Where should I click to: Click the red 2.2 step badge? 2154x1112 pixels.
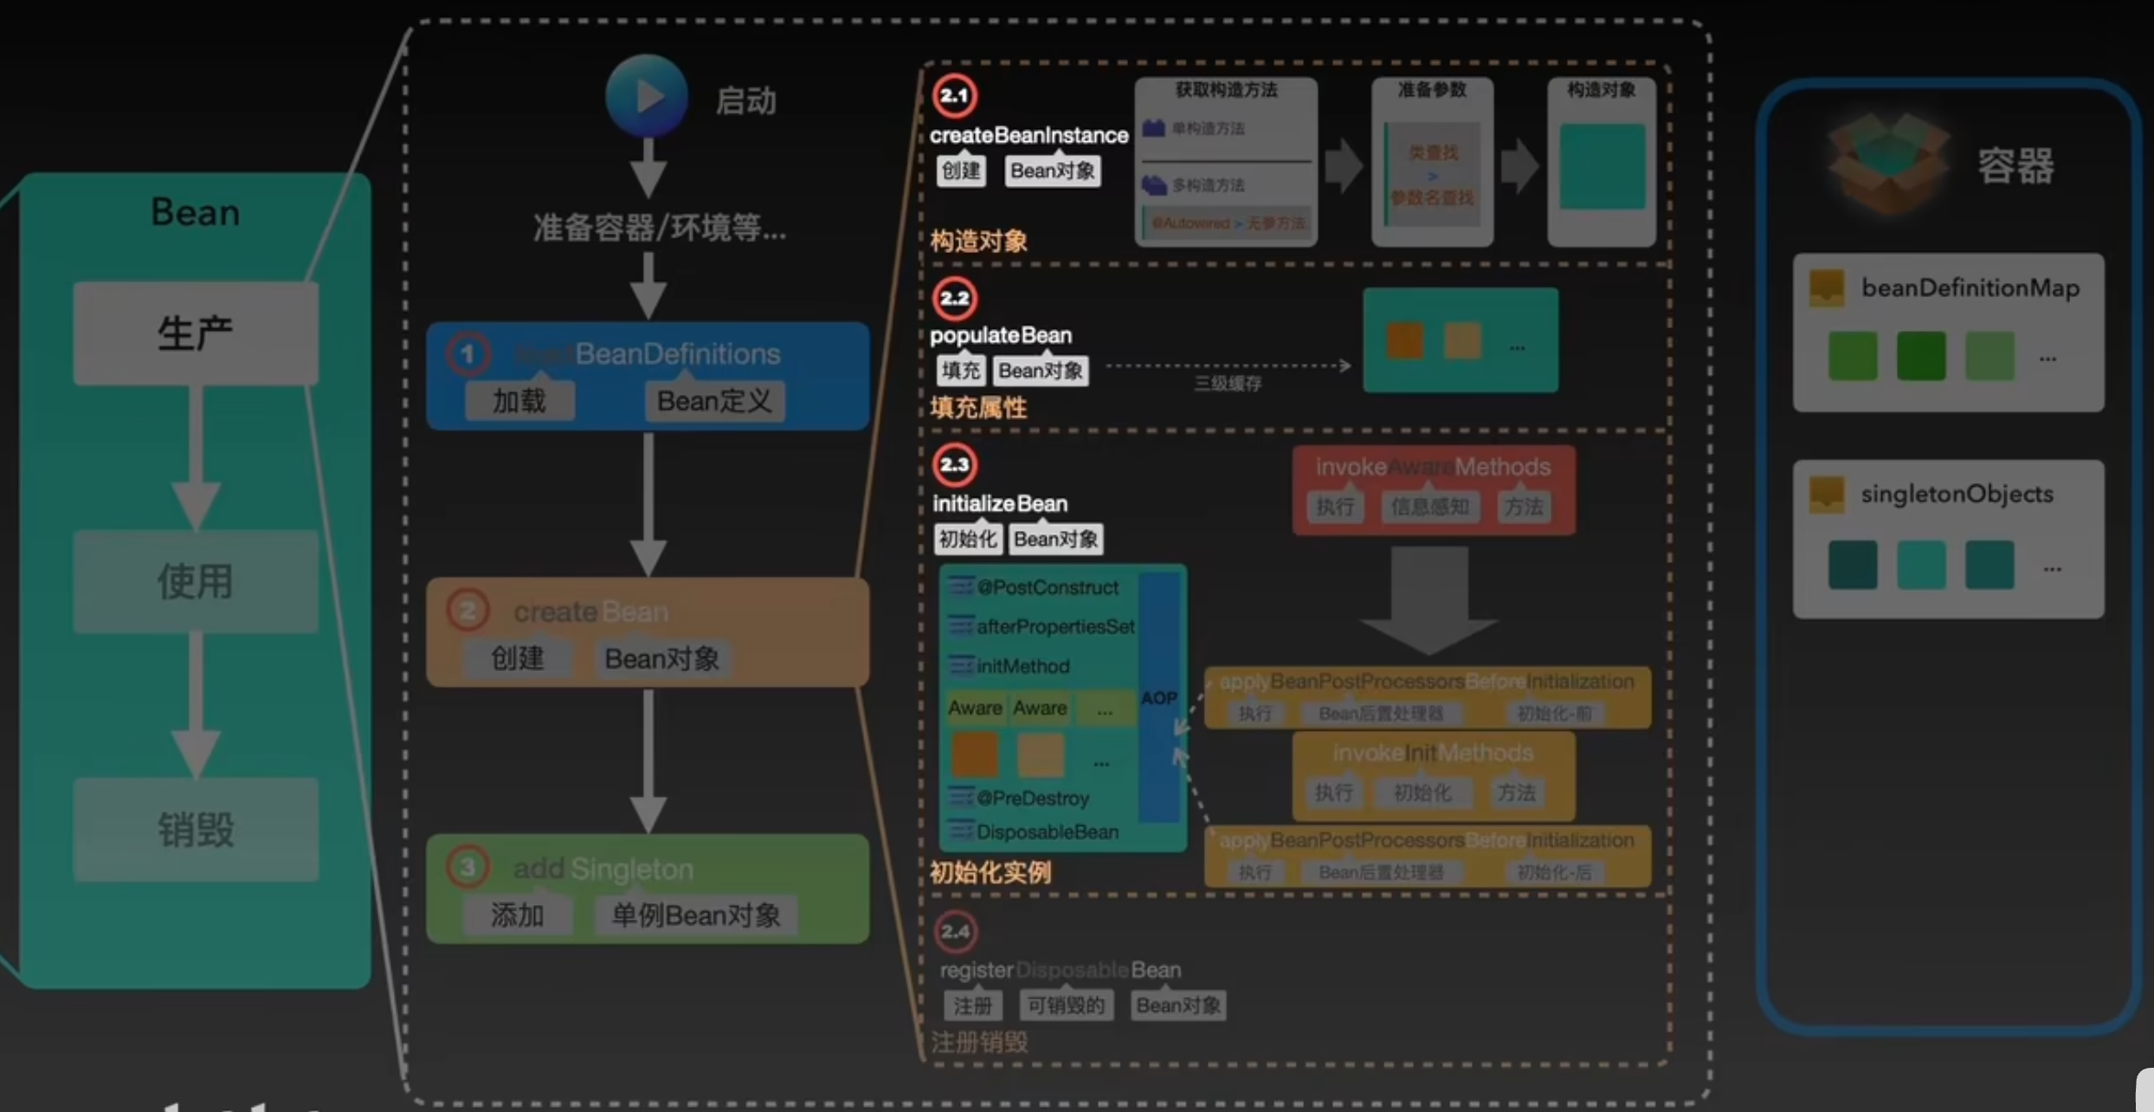click(954, 299)
